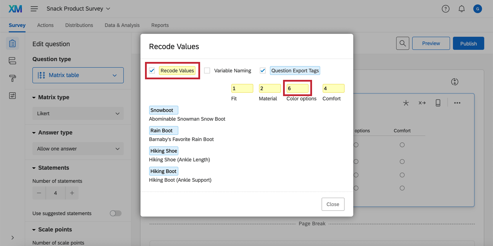Open the Survey flow sidebar icon
493x246 pixels.
click(x=12, y=61)
